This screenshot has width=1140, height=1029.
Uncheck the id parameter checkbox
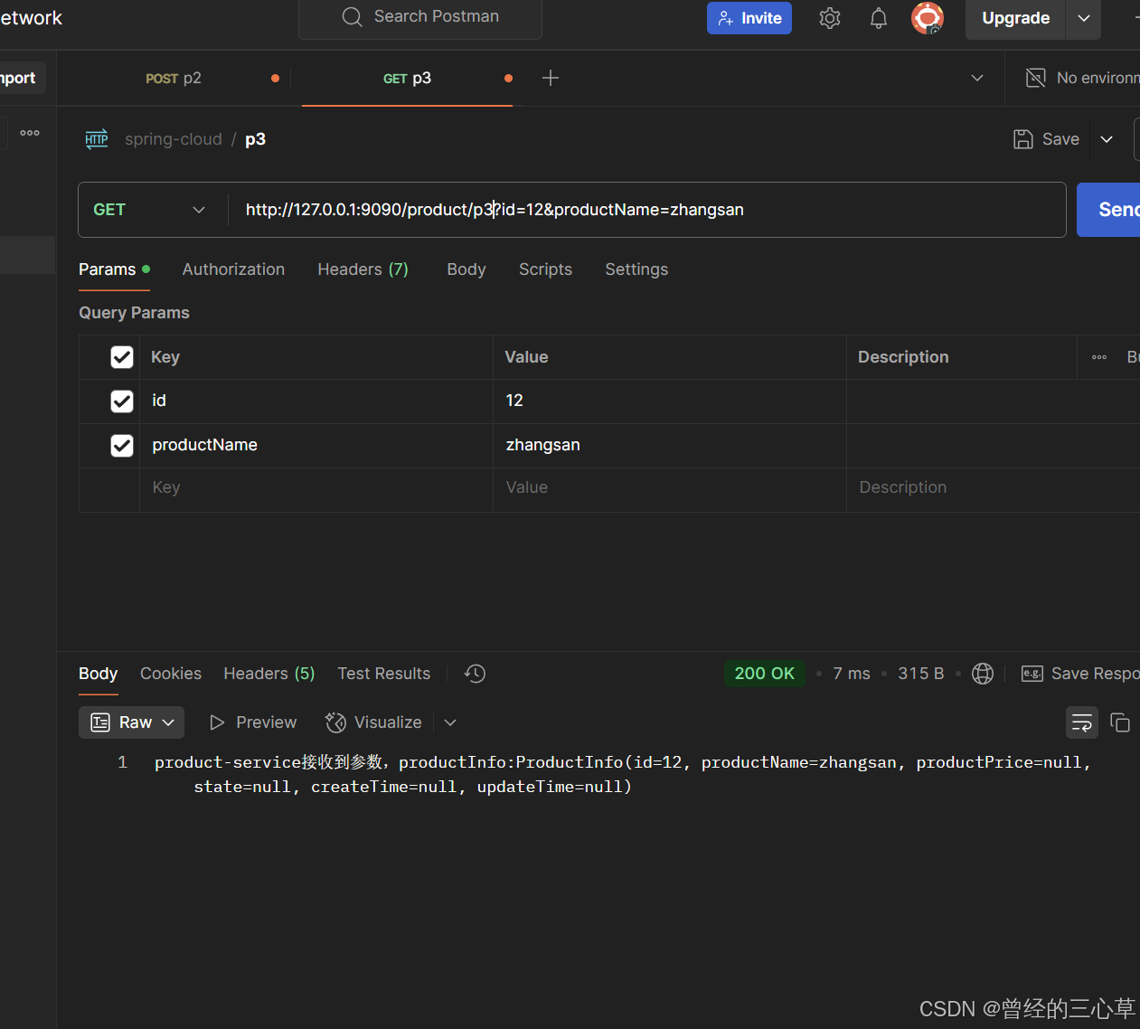(x=122, y=401)
